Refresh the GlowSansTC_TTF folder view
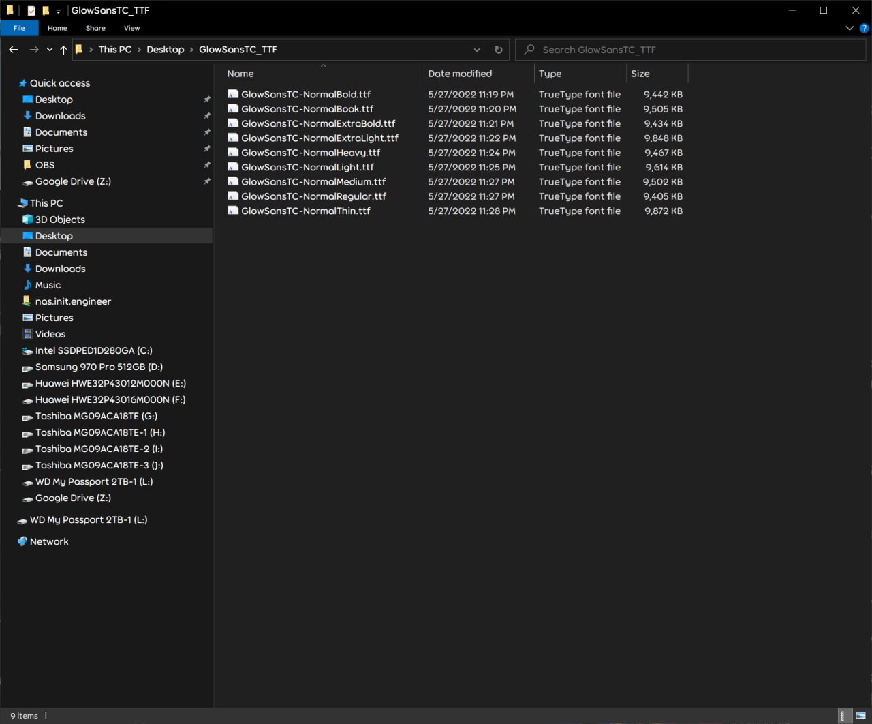The width and height of the screenshot is (872, 724). pyautogui.click(x=498, y=50)
